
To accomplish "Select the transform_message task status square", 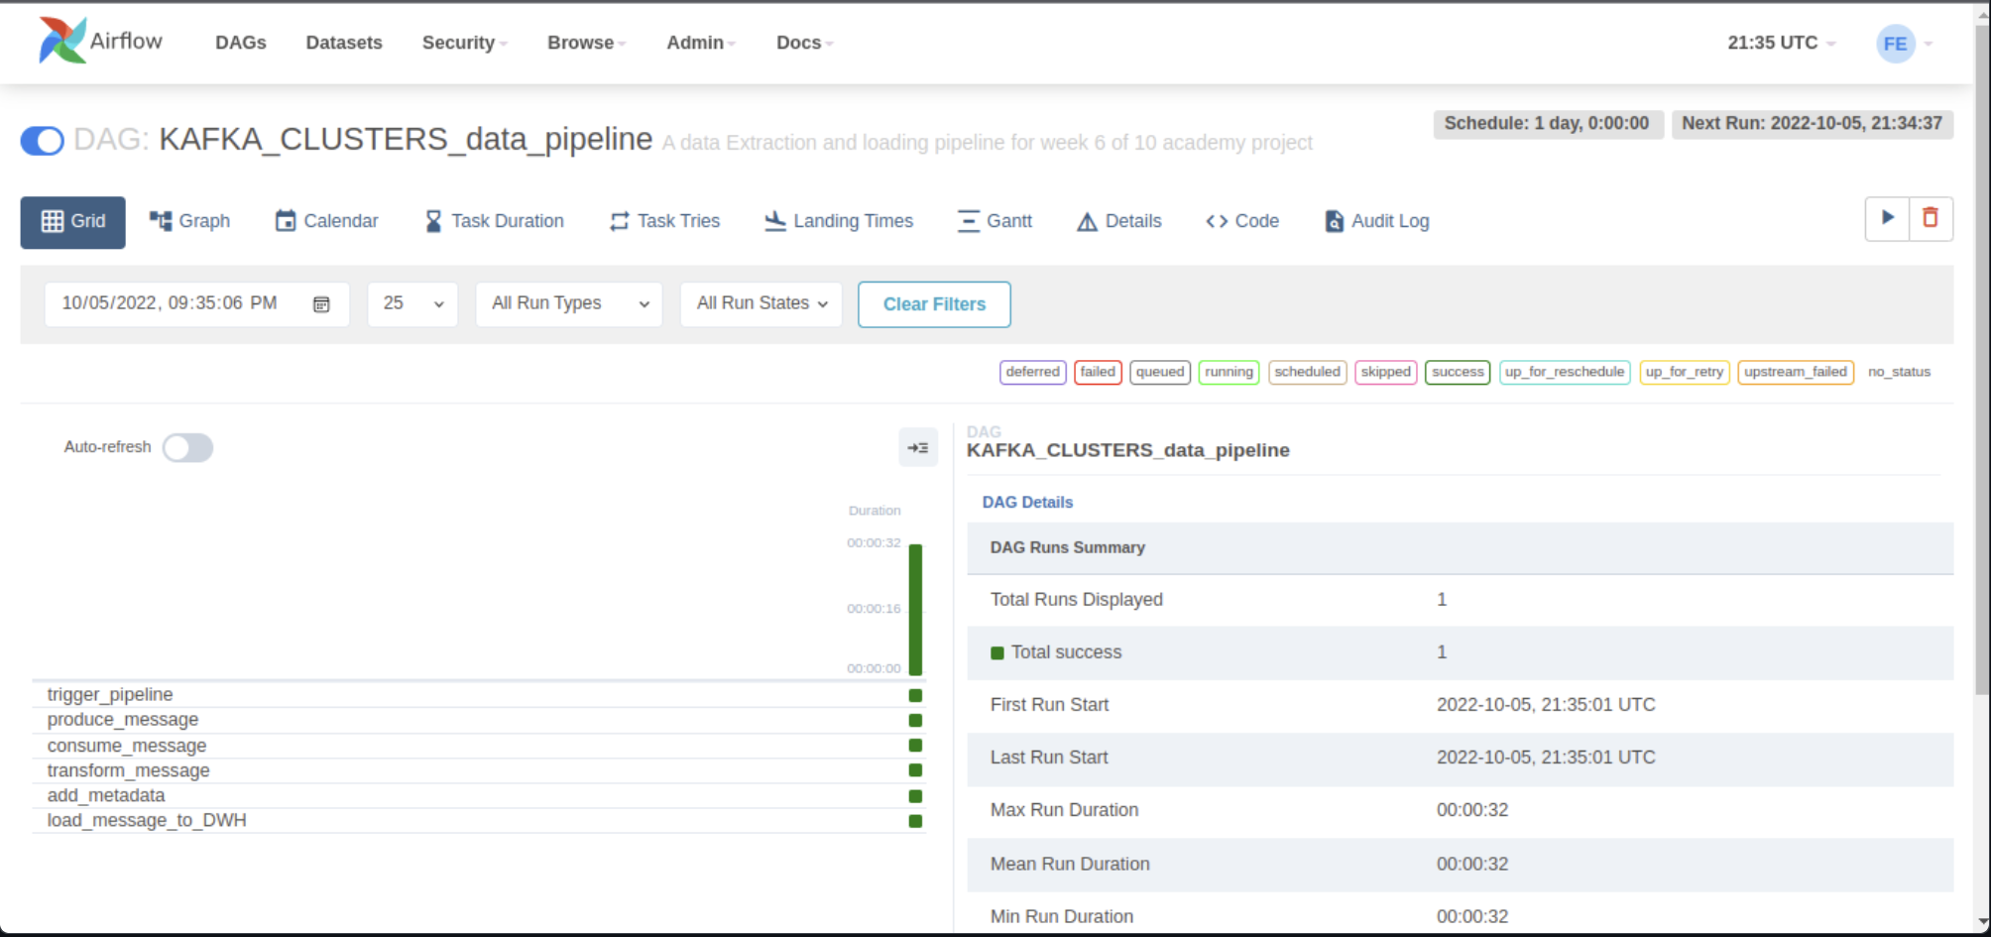I will tap(915, 770).
